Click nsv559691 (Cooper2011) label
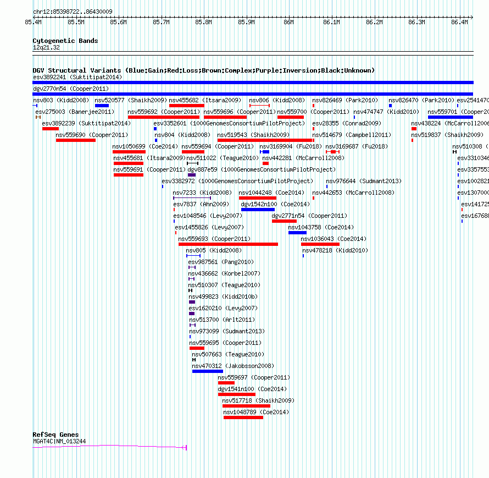Viewport: 489px width, 478px height. [x=149, y=169]
